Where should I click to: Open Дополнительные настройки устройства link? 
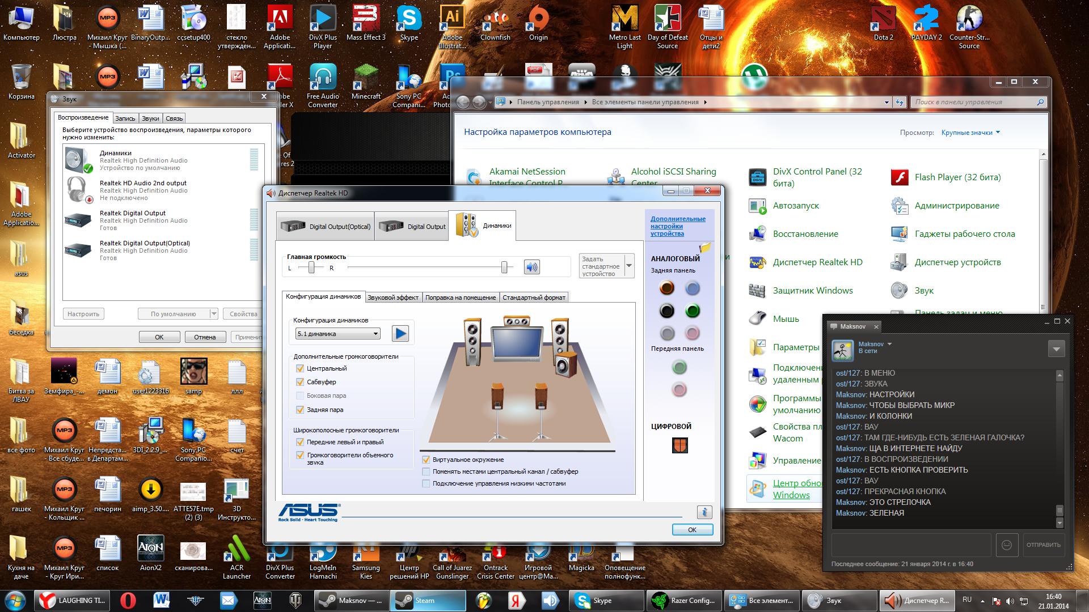678,226
